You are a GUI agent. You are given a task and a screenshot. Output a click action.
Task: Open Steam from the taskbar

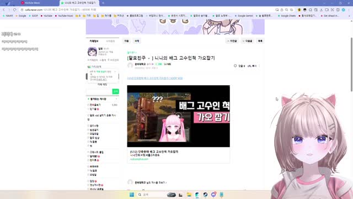[205, 195]
